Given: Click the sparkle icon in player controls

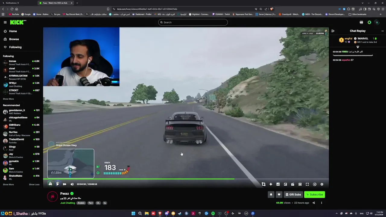Looking at the screenshot, I should click(x=271, y=184).
